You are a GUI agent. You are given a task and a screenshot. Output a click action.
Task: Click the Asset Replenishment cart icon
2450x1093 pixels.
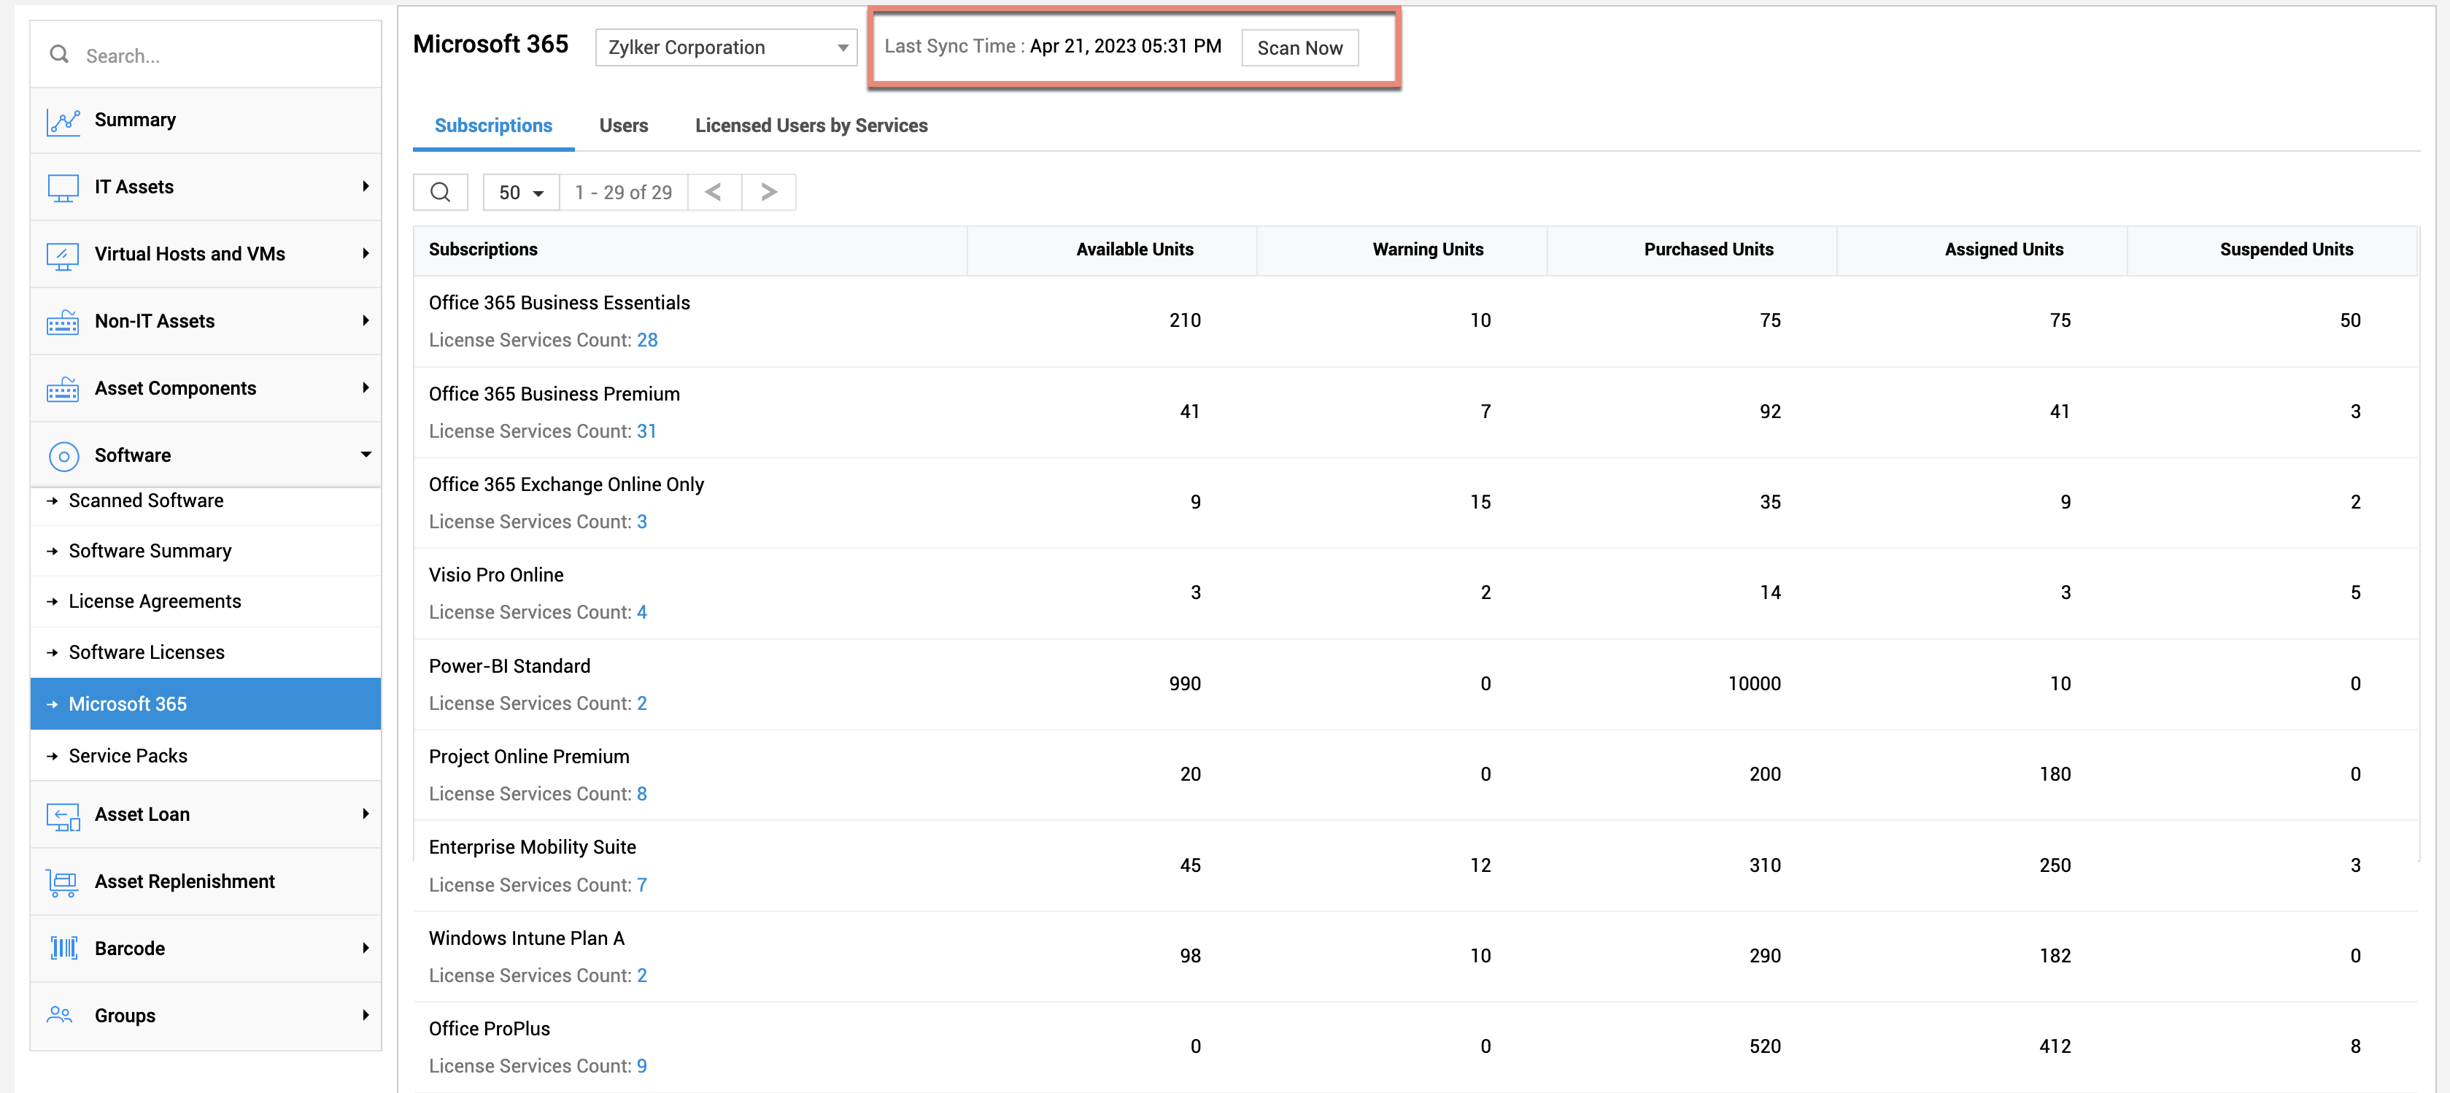[x=63, y=883]
